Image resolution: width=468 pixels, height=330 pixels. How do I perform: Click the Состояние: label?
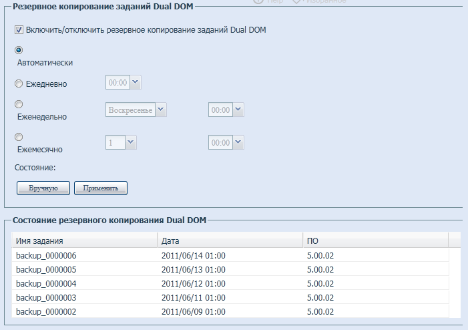tap(35, 168)
